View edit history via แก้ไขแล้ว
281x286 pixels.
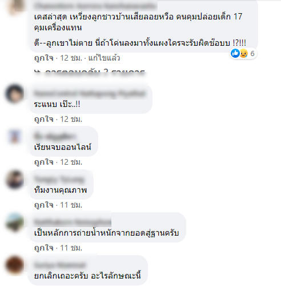click(x=104, y=58)
